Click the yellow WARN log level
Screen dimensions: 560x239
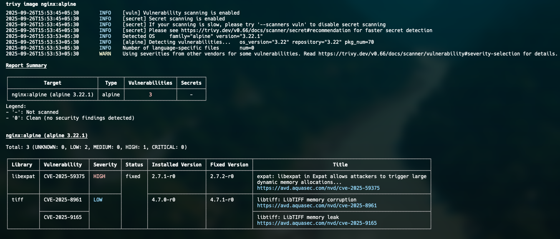(105, 54)
